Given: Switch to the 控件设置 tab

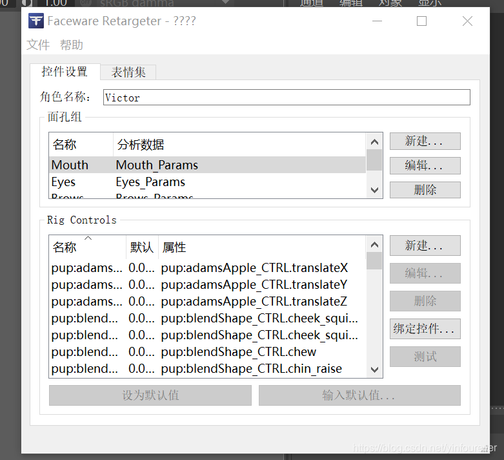Looking at the screenshot, I should pyautogui.click(x=65, y=72).
